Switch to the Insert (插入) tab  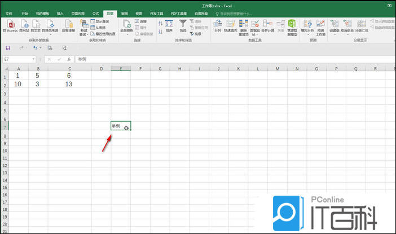pyautogui.click(x=60, y=14)
